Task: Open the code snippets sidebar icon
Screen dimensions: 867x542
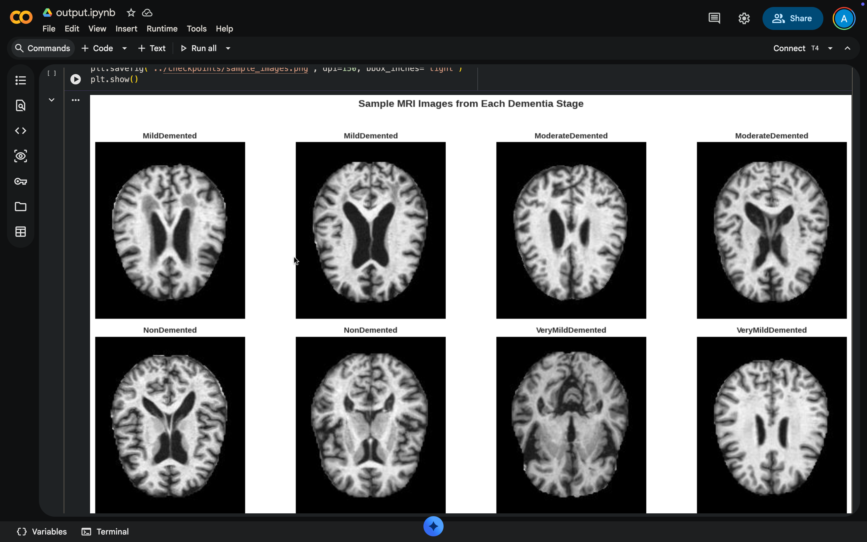Action: click(x=20, y=131)
